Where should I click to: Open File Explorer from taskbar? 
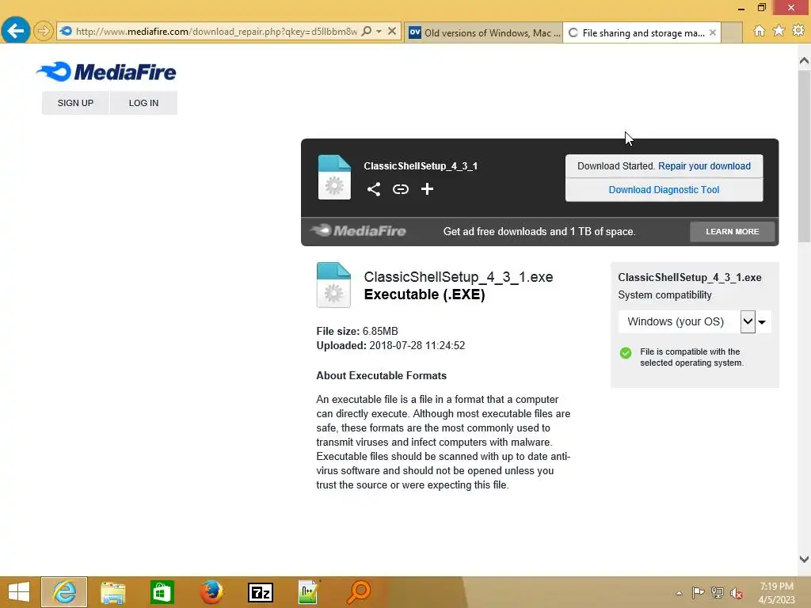coord(112,592)
